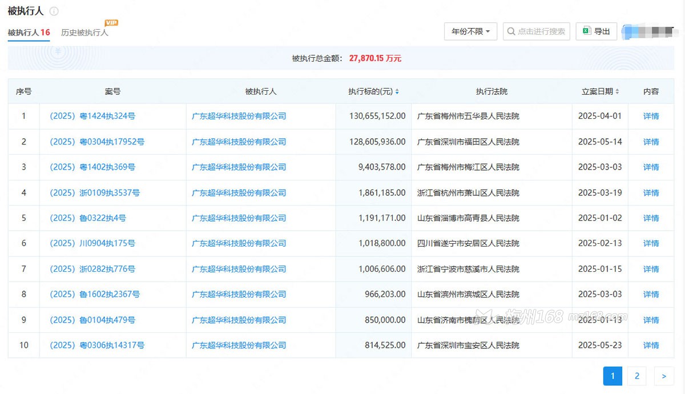685x394 pixels.
Task: Click the next page arrow button
Action: pyautogui.click(x=663, y=376)
